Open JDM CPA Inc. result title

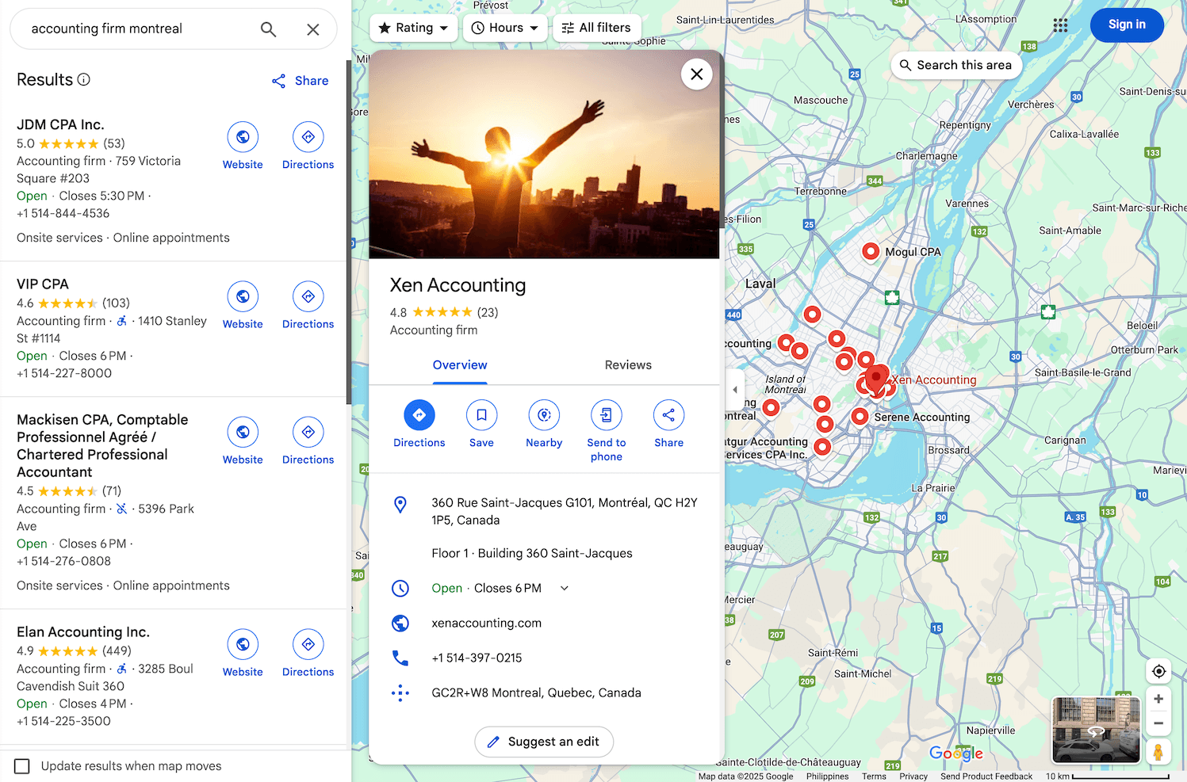coord(60,125)
